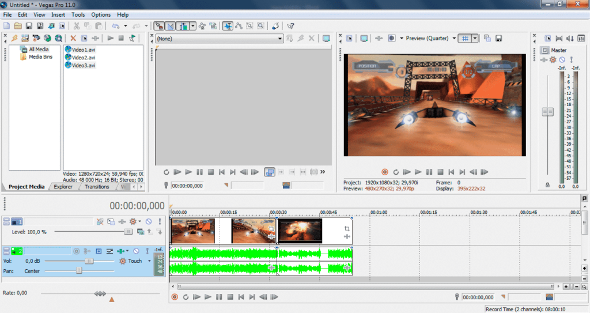Open Preview (Quarter) quality dropdown
The width and height of the screenshot is (590, 313).
pos(454,39)
